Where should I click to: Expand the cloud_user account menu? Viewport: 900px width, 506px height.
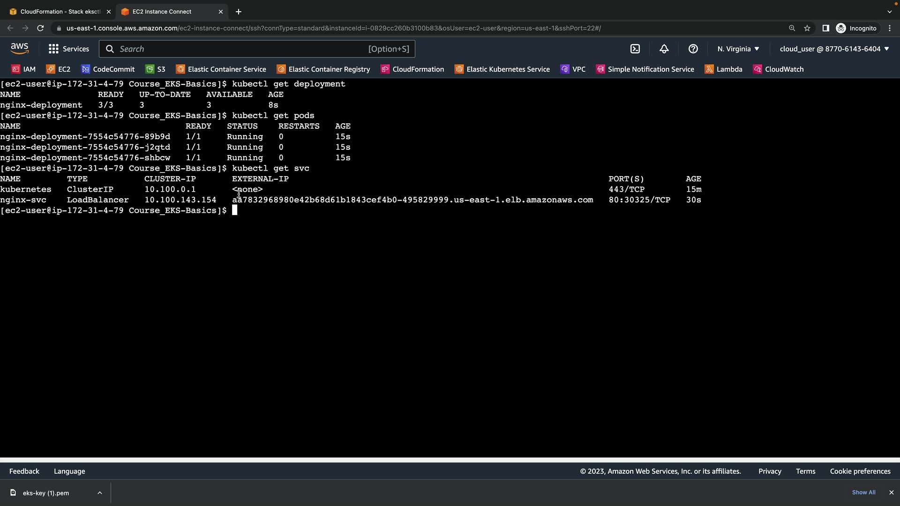point(834,49)
